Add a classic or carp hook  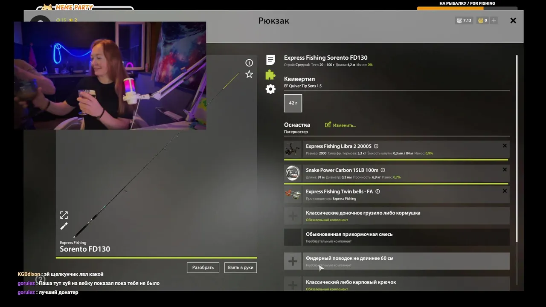(293, 284)
